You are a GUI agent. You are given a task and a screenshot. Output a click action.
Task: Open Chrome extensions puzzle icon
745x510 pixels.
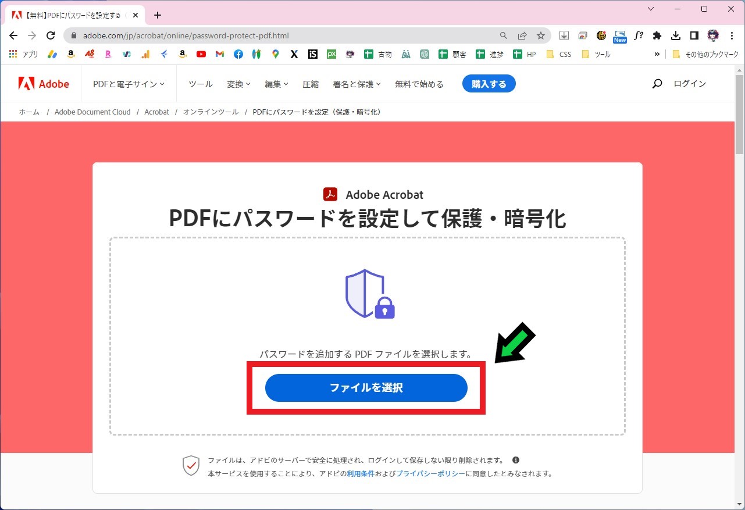point(657,35)
